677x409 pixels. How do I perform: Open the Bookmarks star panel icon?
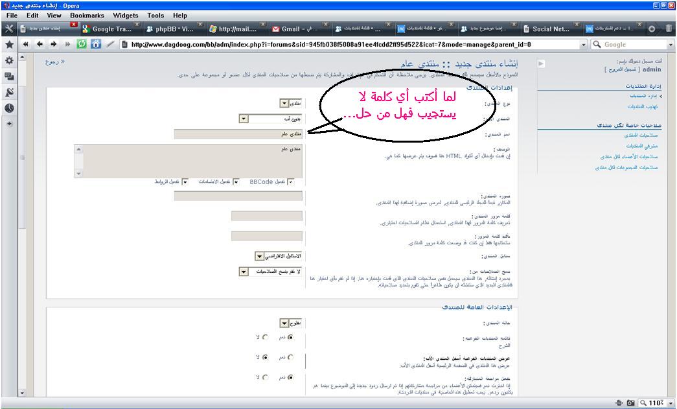click(x=9, y=45)
